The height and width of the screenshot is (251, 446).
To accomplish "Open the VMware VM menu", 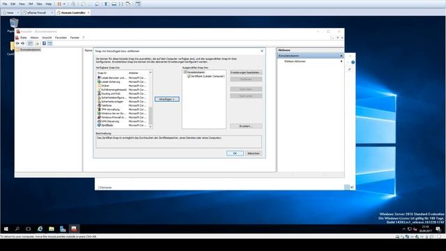I will (31, 4).
